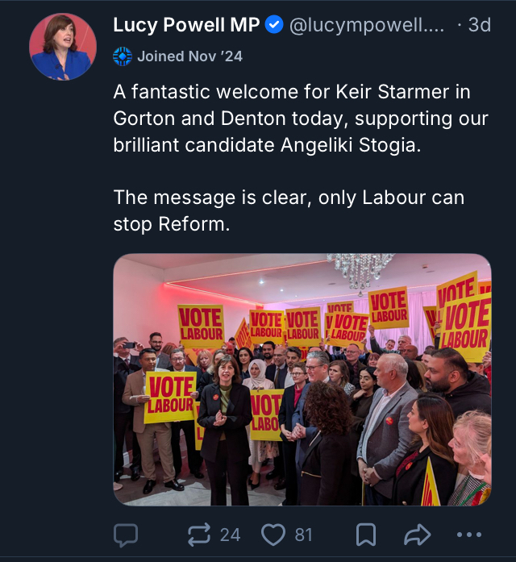Image resolution: width=516 pixels, height=562 pixels.
Task: Click the blue verified checkmark badge
Action: click(x=274, y=25)
